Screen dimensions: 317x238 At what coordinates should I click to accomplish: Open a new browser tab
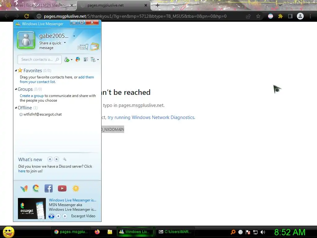coord(158,5)
